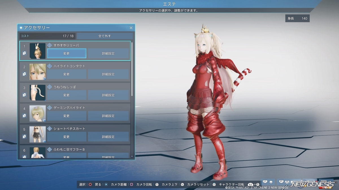
Task: Click the L1 shortcut icon at bottom right
Action: (x=265, y=181)
